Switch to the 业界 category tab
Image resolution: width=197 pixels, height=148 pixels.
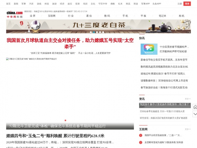pos(33,16)
